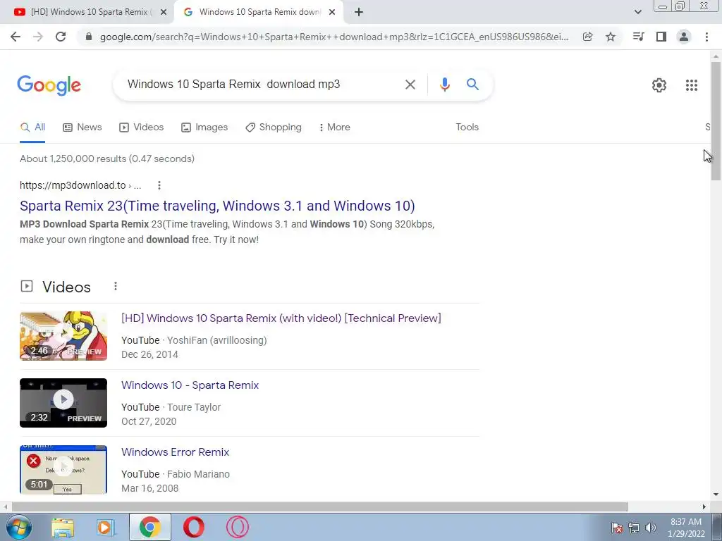Open the Windows Error Remix link
Viewport: 722px width, 541px height.
point(176,452)
